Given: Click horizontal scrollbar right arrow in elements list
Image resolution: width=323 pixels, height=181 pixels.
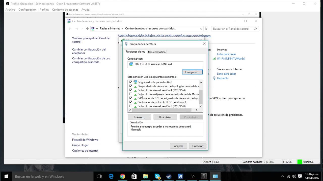Looking at the screenshot, I should click(x=197, y=110).
